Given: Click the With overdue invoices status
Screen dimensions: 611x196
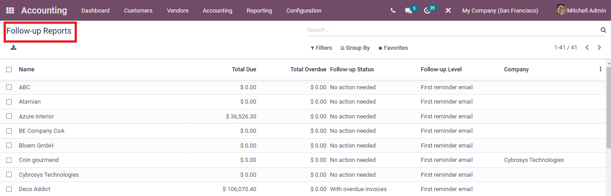Looking at the screenshot, I should [x=358, y=189].
